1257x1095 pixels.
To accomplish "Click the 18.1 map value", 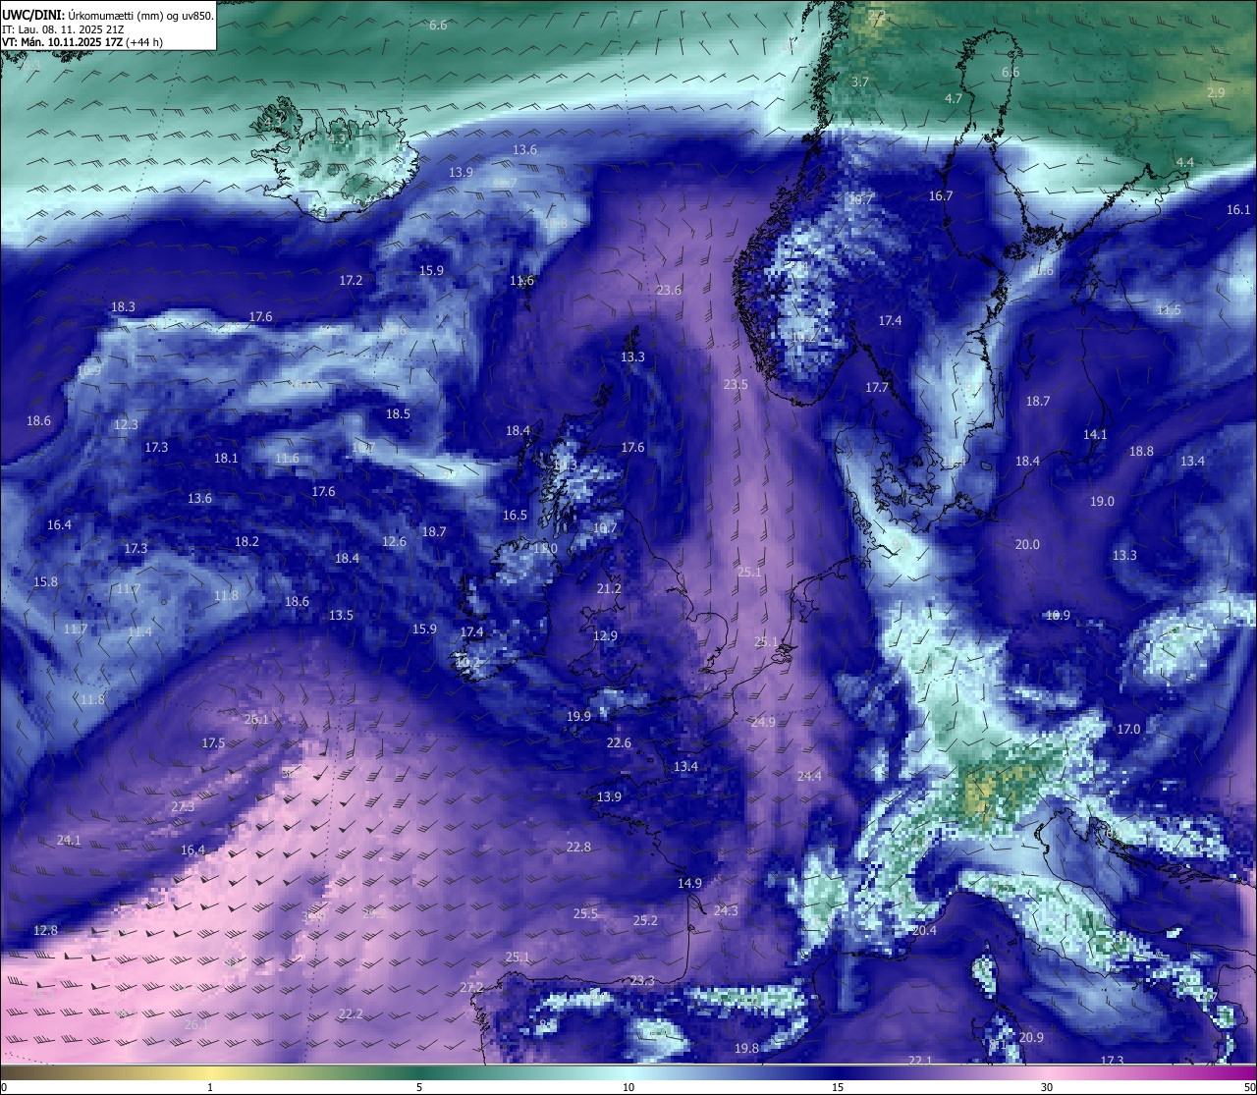I will 226,458.
